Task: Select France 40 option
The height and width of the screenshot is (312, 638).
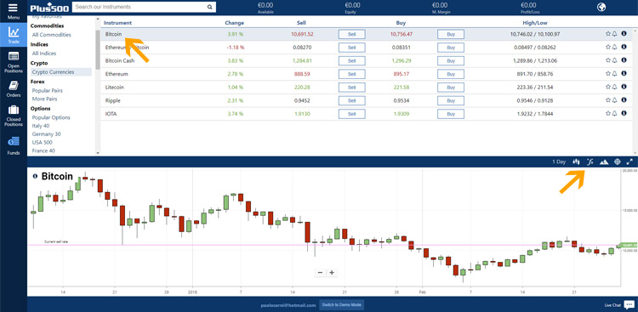Action: 43,150
